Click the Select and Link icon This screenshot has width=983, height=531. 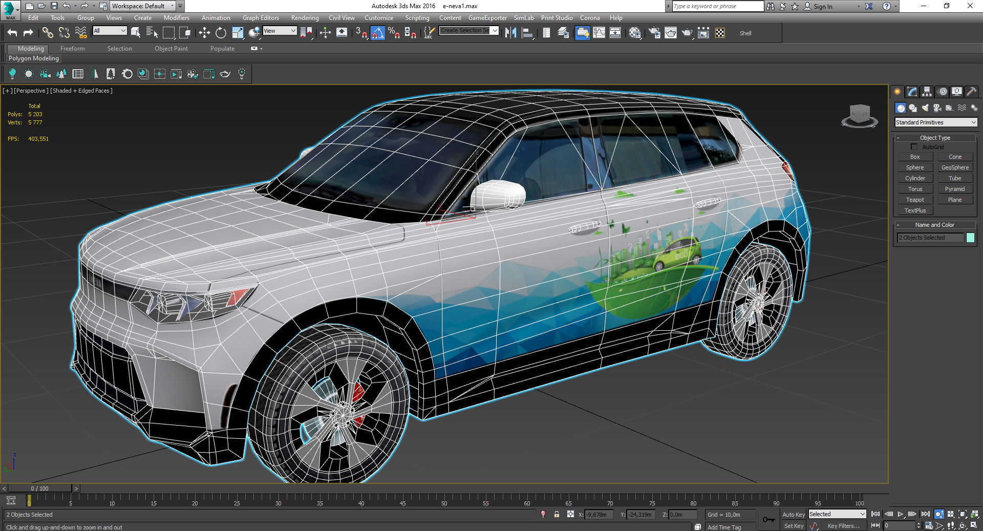[x=48, y=33]
